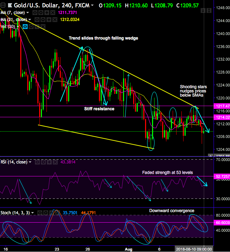Click the 6 date on time axis

[x=159, y=249]
